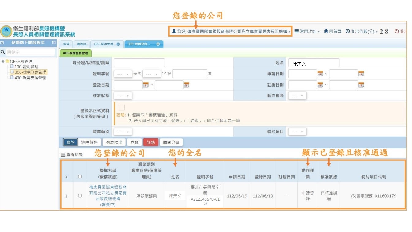Toggle the 僅顯示正式資料 checkbox
The height and width of the screenshot is (232, 412).
122,108
